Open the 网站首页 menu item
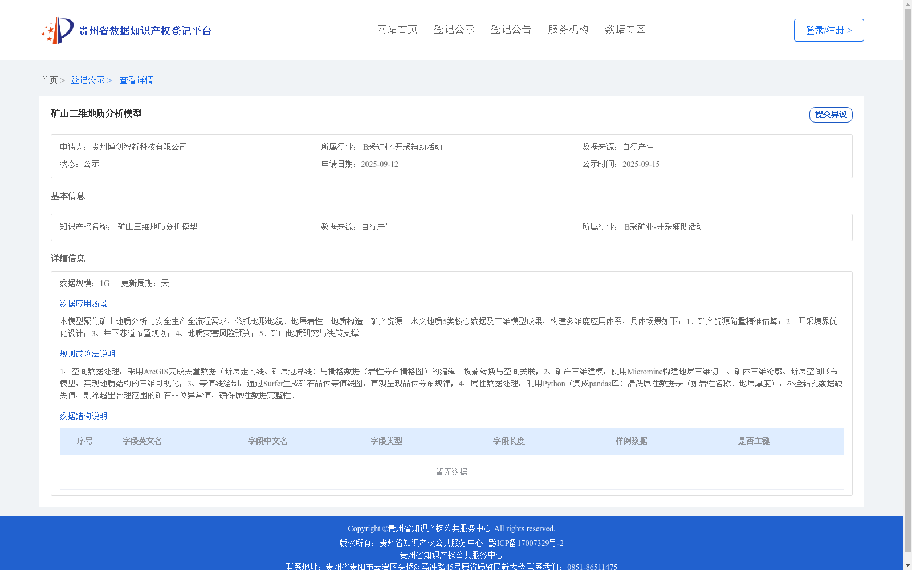This screenshot has width=912, height=570. 397,30
